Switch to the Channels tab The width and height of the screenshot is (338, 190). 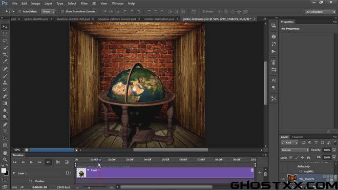[x=298, y=137]
